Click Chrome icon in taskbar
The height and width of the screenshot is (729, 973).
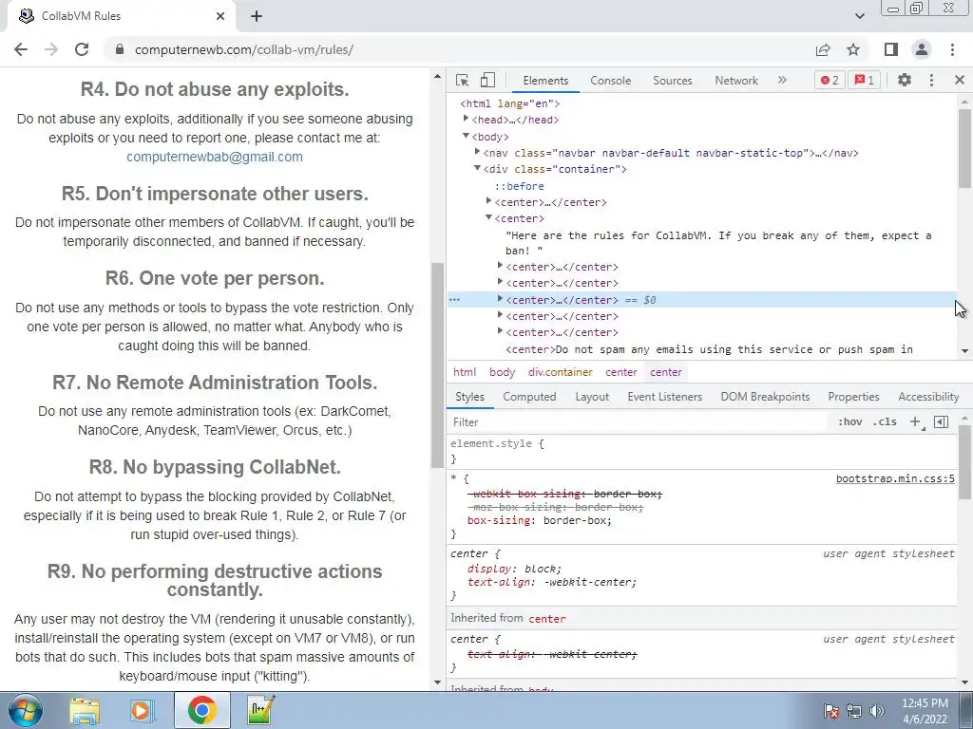click(x=201, y=711)
